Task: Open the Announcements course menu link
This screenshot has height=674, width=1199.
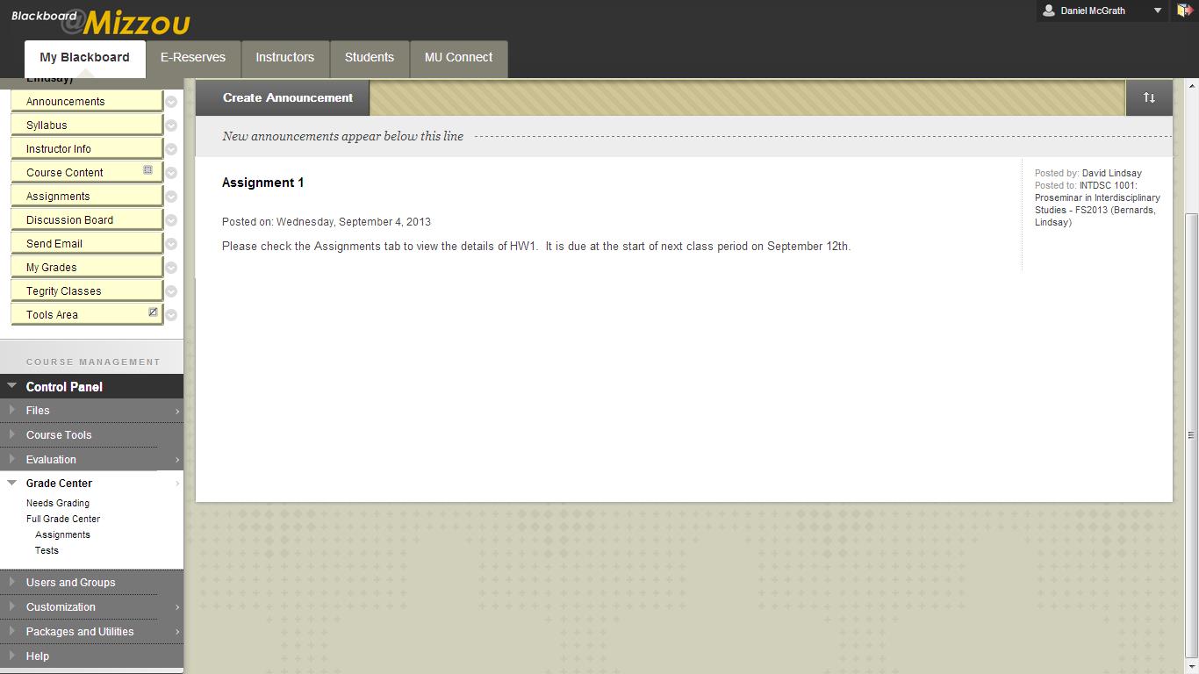Action: [65, 102]
